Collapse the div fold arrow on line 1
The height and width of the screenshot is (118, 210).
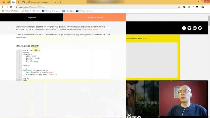pyautogui.click(x=21, y=50)
